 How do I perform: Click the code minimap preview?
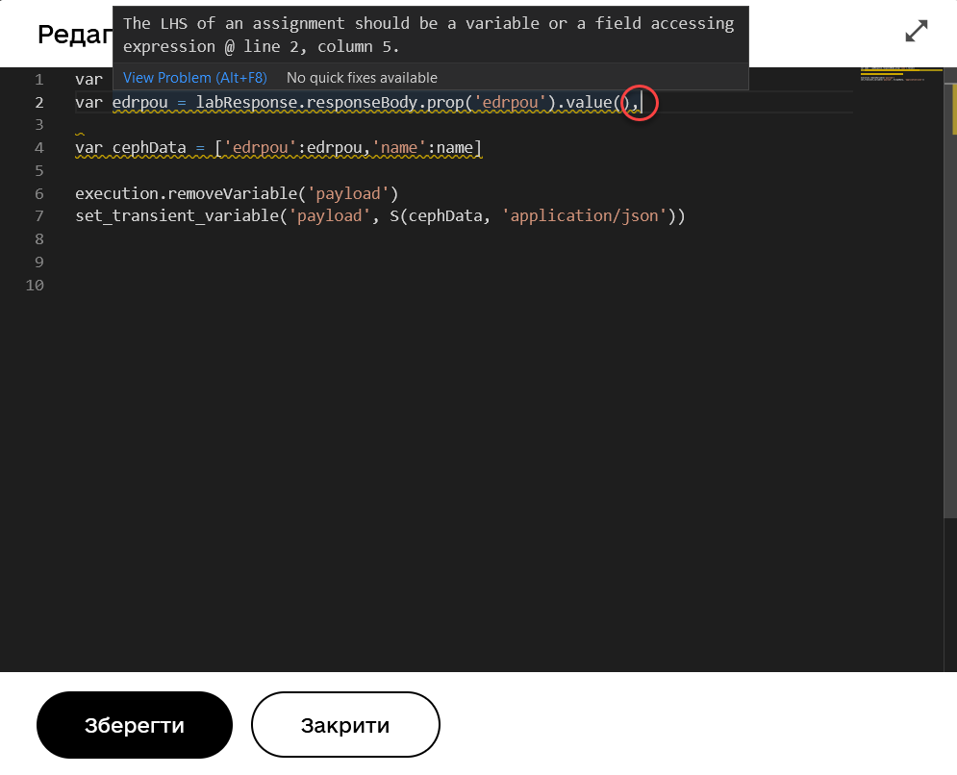901,74
